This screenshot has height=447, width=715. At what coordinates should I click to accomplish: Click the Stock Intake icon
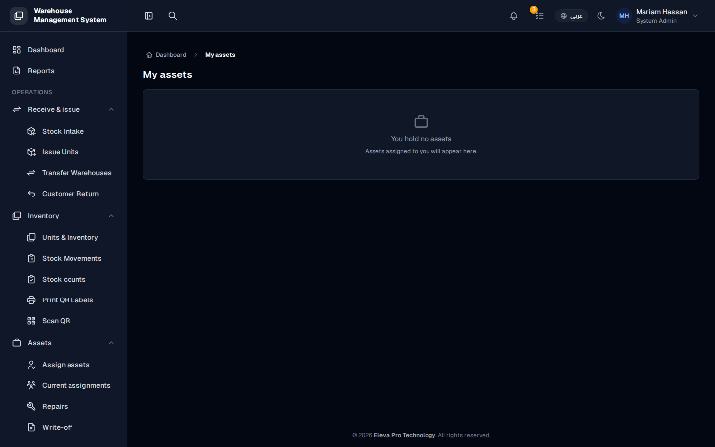point(31,131)
